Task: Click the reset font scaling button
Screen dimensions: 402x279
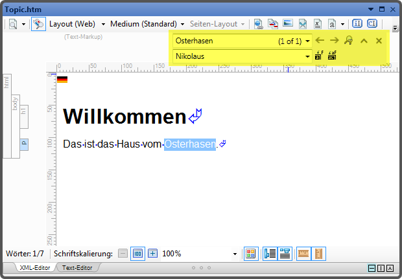Action: coord(137,254)
